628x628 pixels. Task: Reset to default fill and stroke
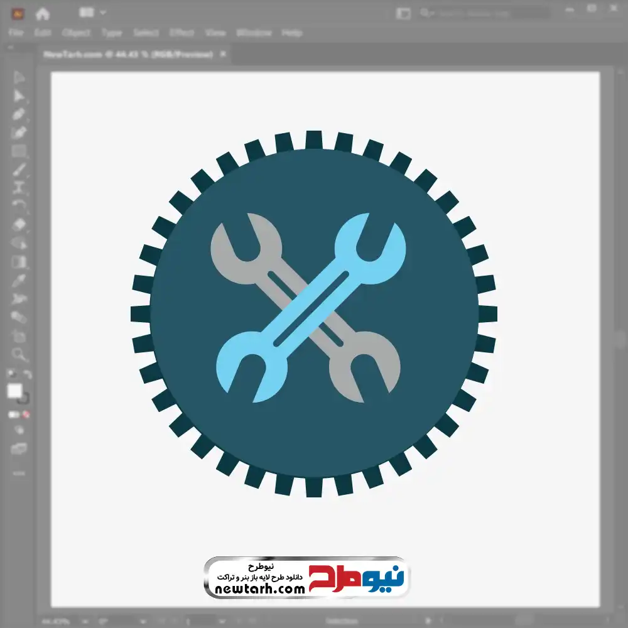pyautogui.click(x=11, y=374)
